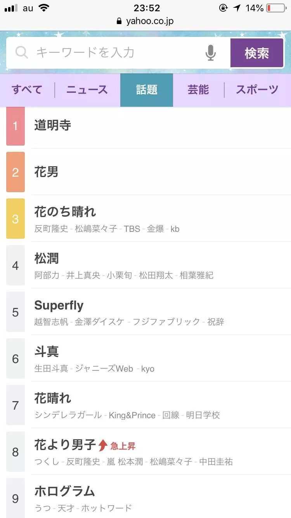Open the スポーツ tab

pos(257,90)
